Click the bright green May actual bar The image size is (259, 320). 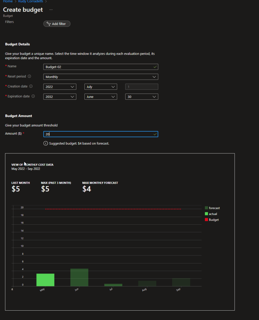click(x=45, y=280)
